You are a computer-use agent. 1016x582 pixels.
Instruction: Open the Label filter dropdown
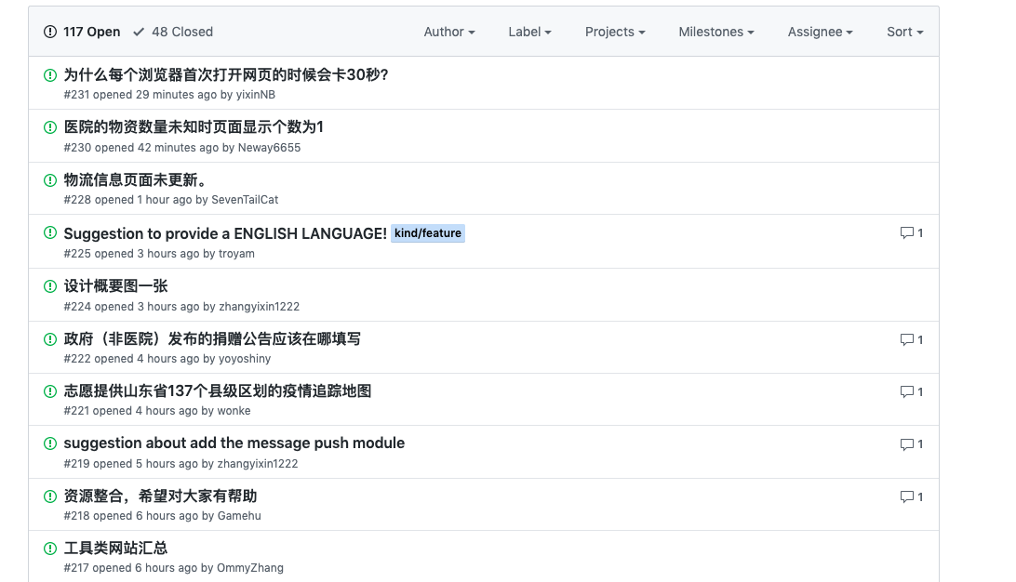coord(529,32)
